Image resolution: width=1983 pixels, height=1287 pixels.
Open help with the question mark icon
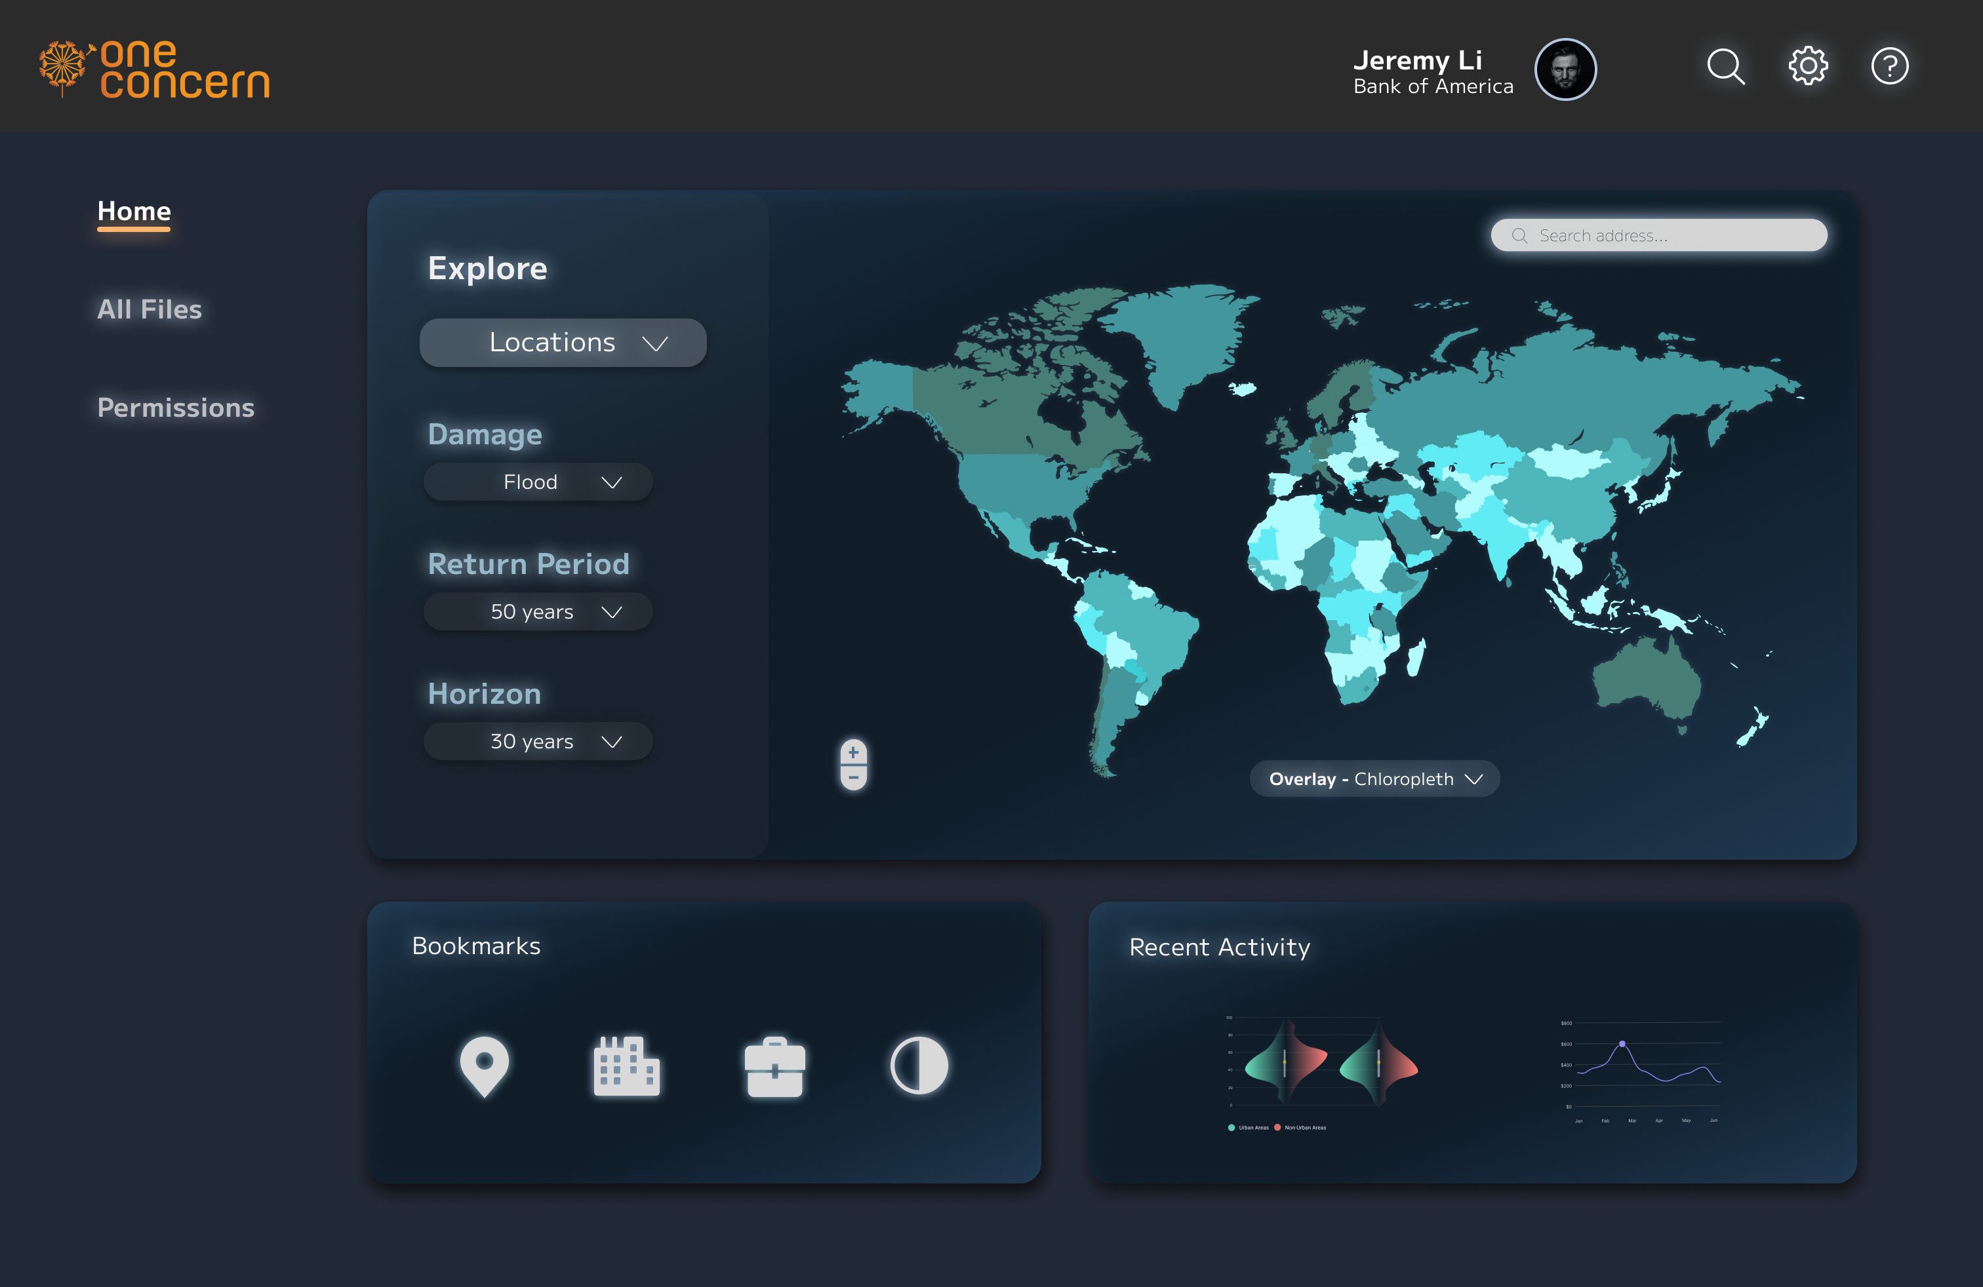tap(1889, 67)
